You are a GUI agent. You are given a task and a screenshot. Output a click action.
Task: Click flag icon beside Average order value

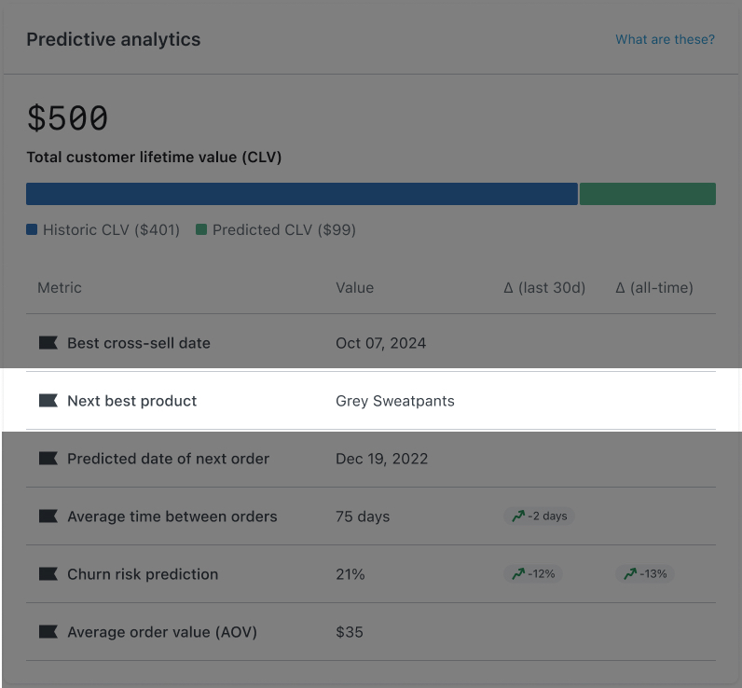(x=48, y=632)
